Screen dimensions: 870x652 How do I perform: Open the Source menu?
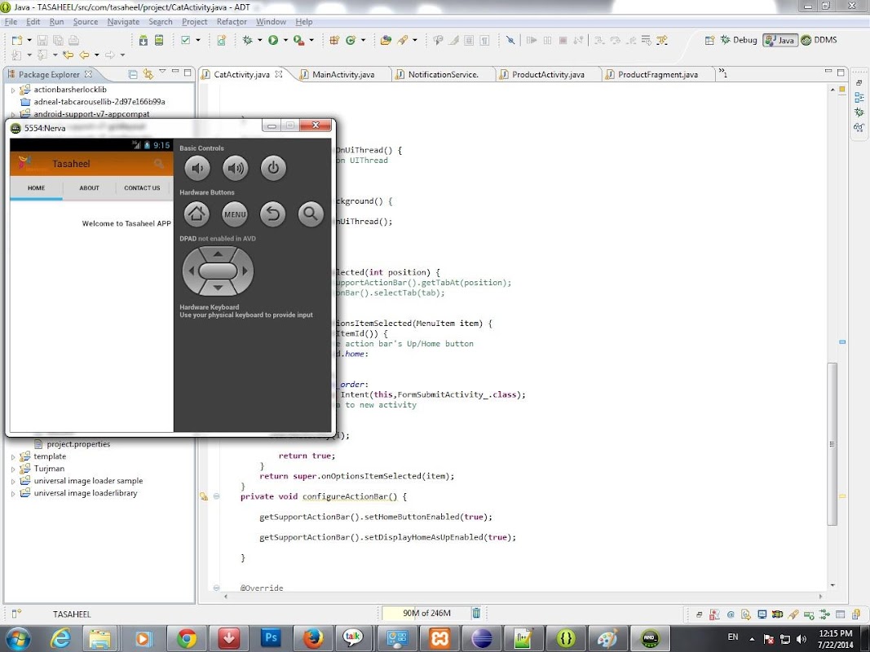86,22
